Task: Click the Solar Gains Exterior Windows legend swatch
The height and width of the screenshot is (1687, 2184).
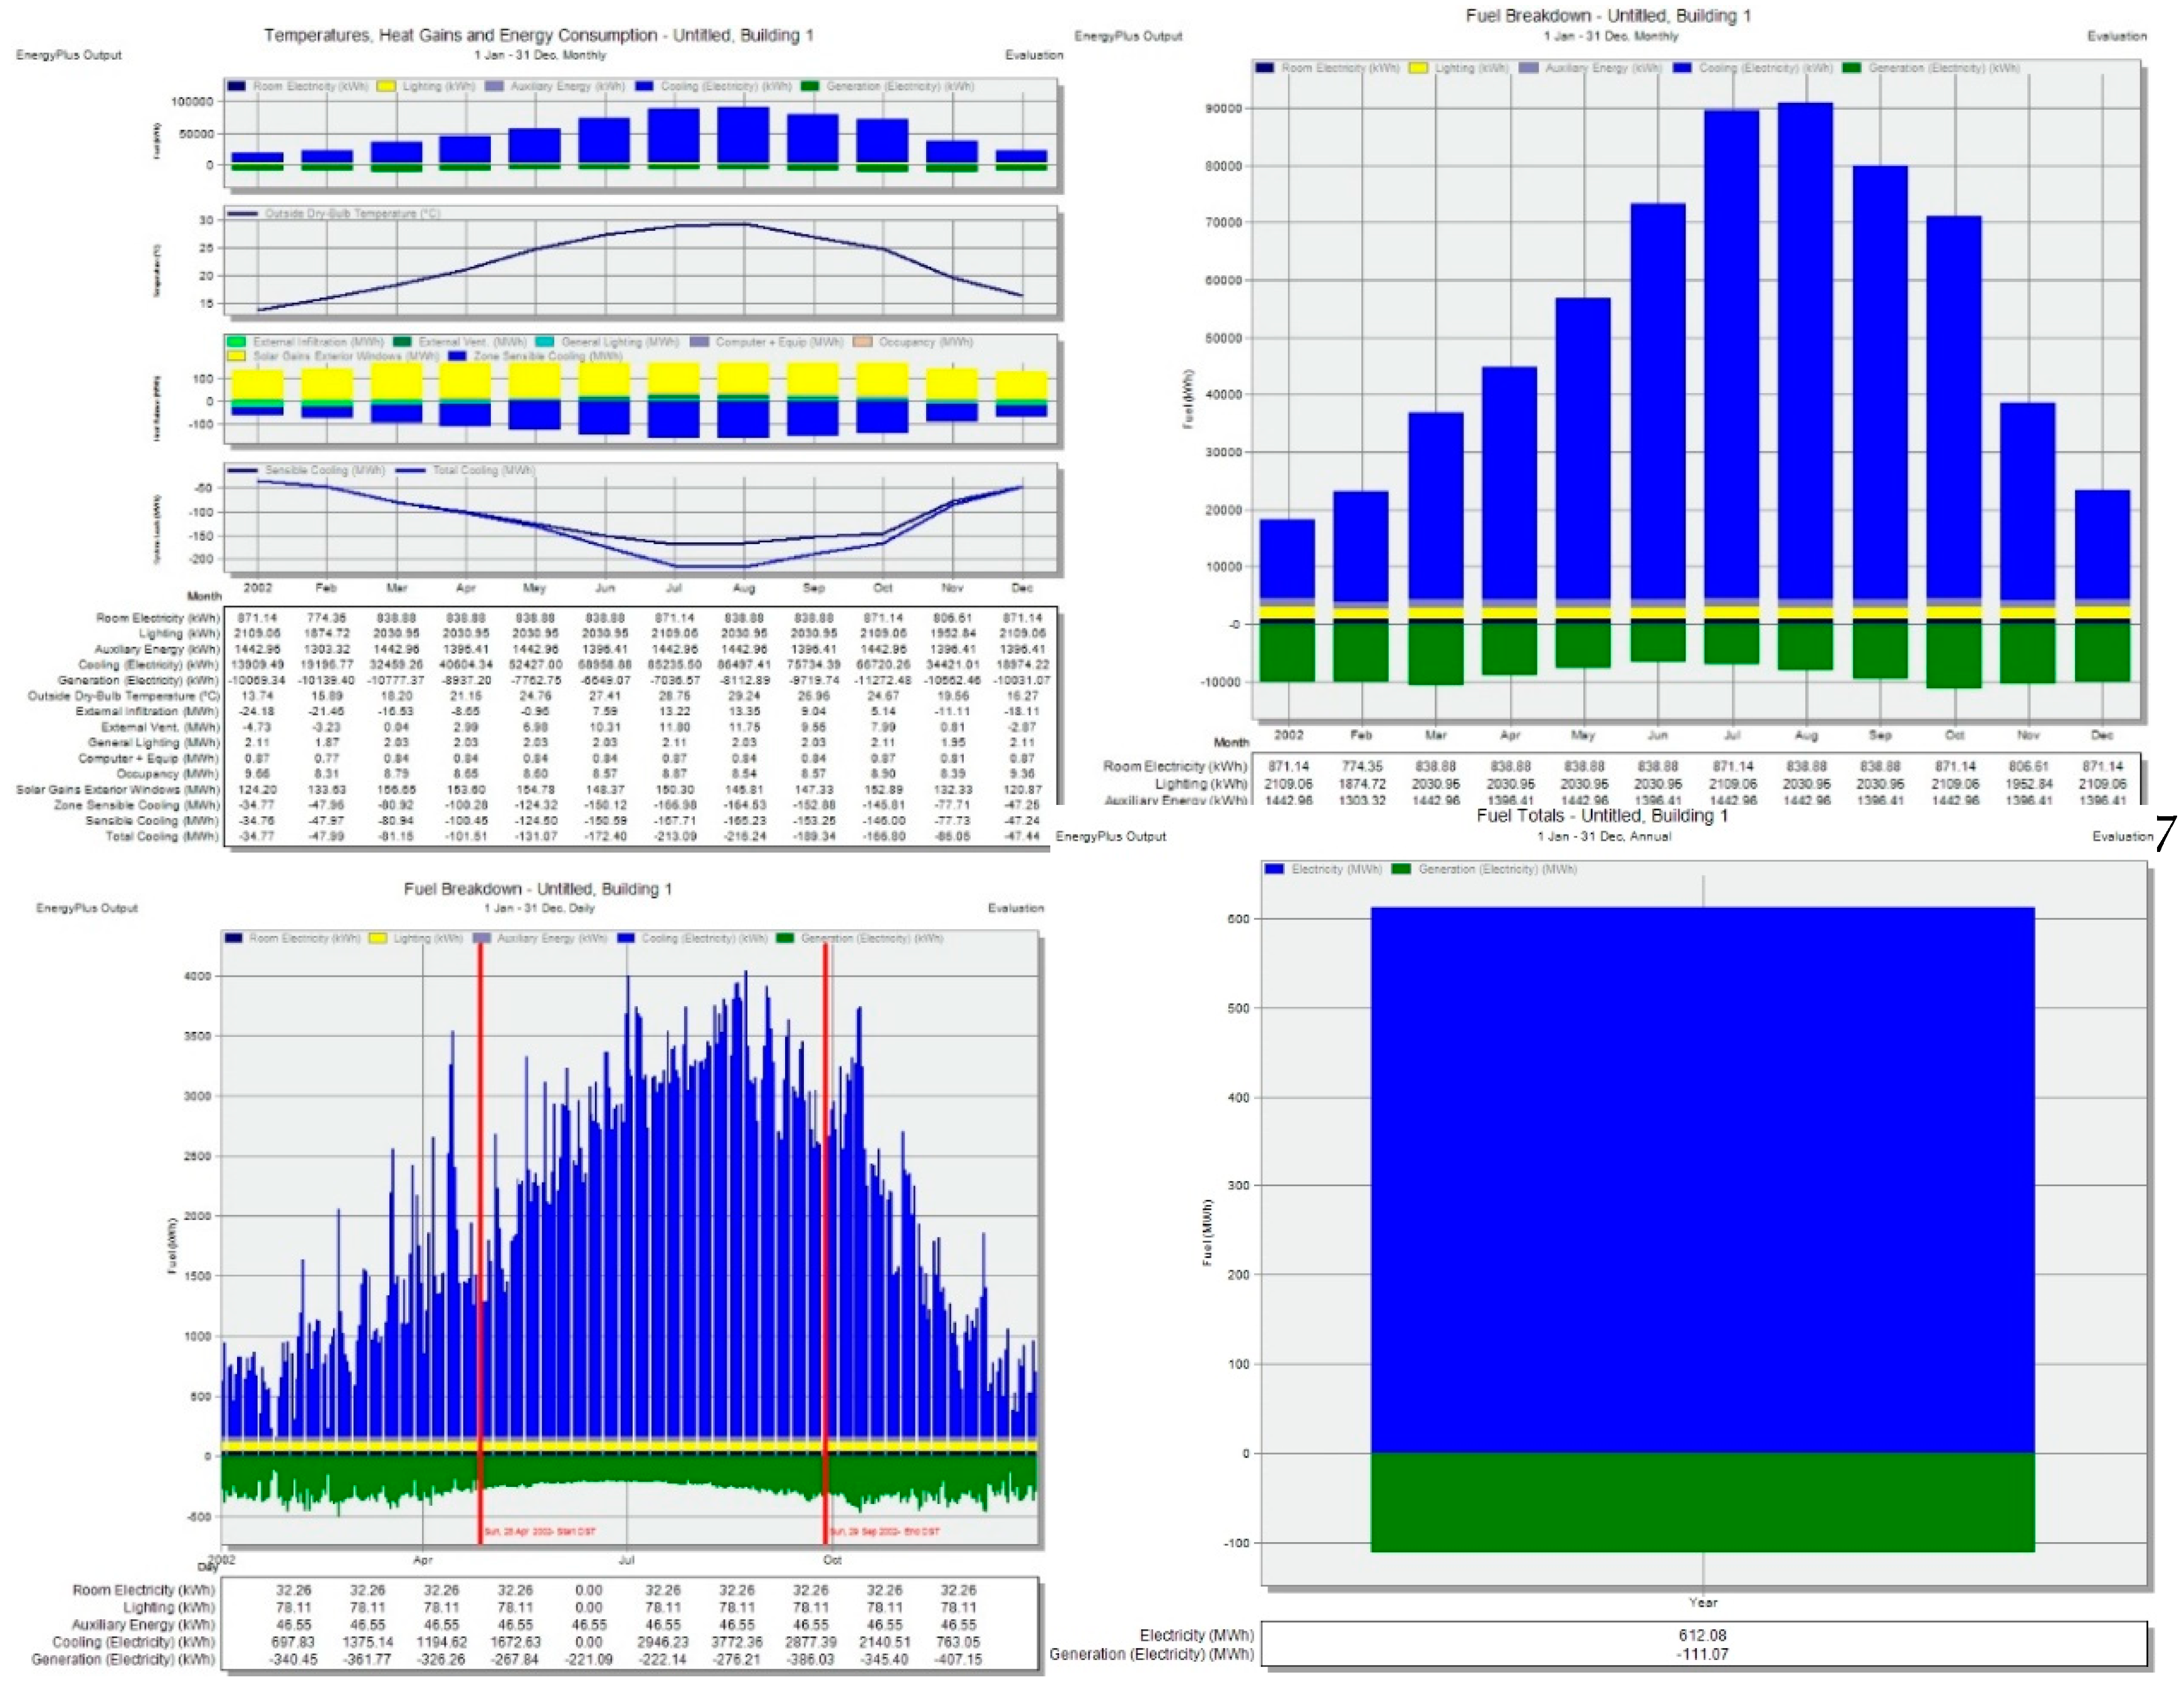Action: (x=236, y=356)
